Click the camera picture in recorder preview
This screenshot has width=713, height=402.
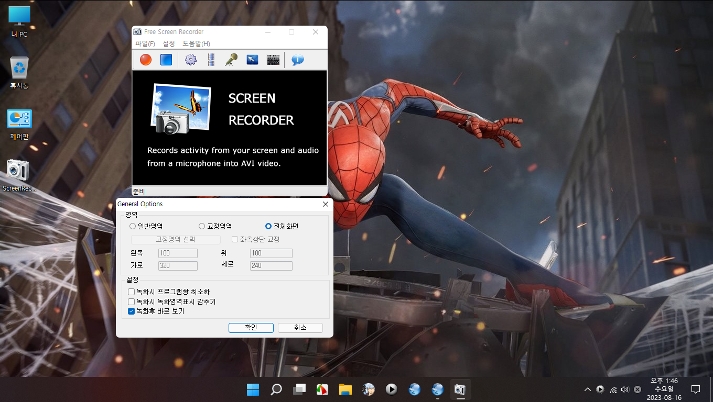[x=180, y=109]
